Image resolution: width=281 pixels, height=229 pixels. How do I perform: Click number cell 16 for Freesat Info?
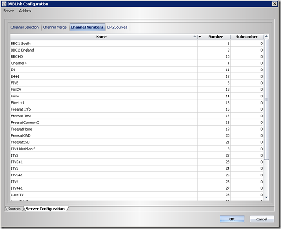pos(214,109)
